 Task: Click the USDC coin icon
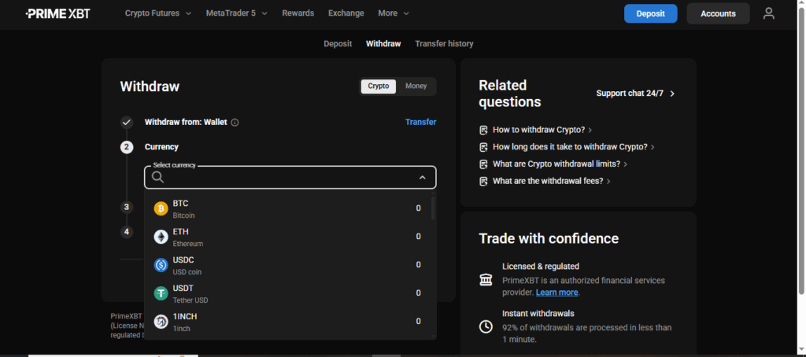click(x=161, y=265)
